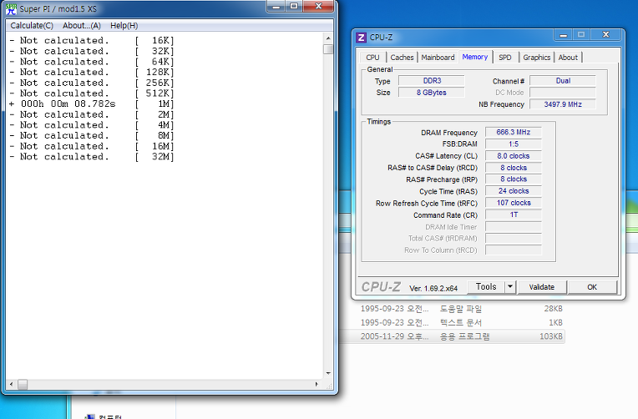Viewport: 638px width, 419px height.
Task: Click the Super PI horizontal scrollbar left arrow
Action: pos(11,384)
